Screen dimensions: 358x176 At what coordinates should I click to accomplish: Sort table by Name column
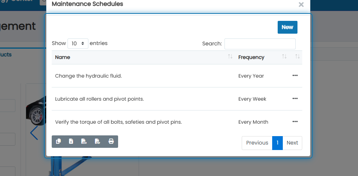144,57
